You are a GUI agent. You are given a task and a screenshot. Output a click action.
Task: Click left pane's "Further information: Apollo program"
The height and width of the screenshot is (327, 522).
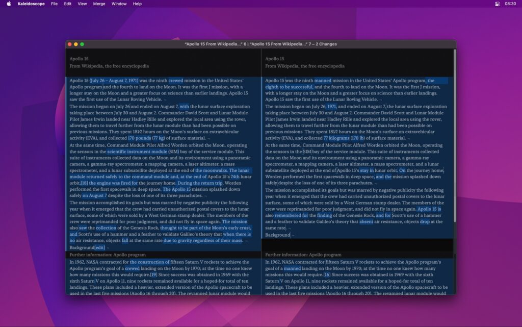tap(108, 255)
